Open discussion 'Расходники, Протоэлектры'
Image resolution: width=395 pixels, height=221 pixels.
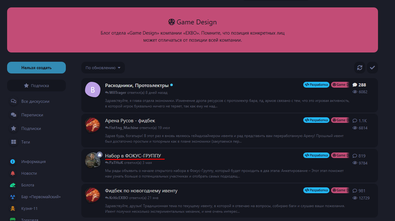137,85
